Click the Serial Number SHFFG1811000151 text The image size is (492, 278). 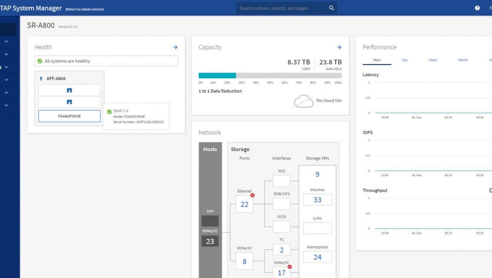[x=138, y=122]
